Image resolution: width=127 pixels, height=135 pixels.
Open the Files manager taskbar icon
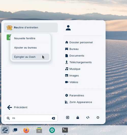coord(39,130)
